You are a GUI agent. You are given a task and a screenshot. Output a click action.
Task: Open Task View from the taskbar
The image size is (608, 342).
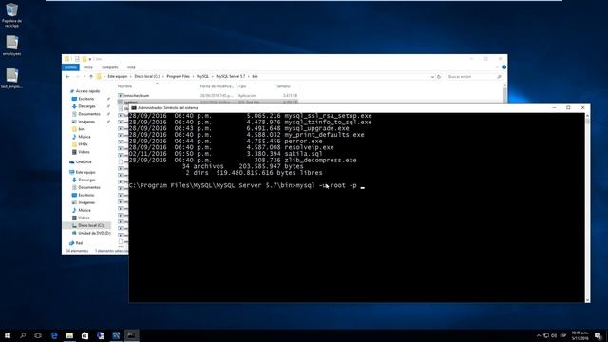(x=38, y=335)
